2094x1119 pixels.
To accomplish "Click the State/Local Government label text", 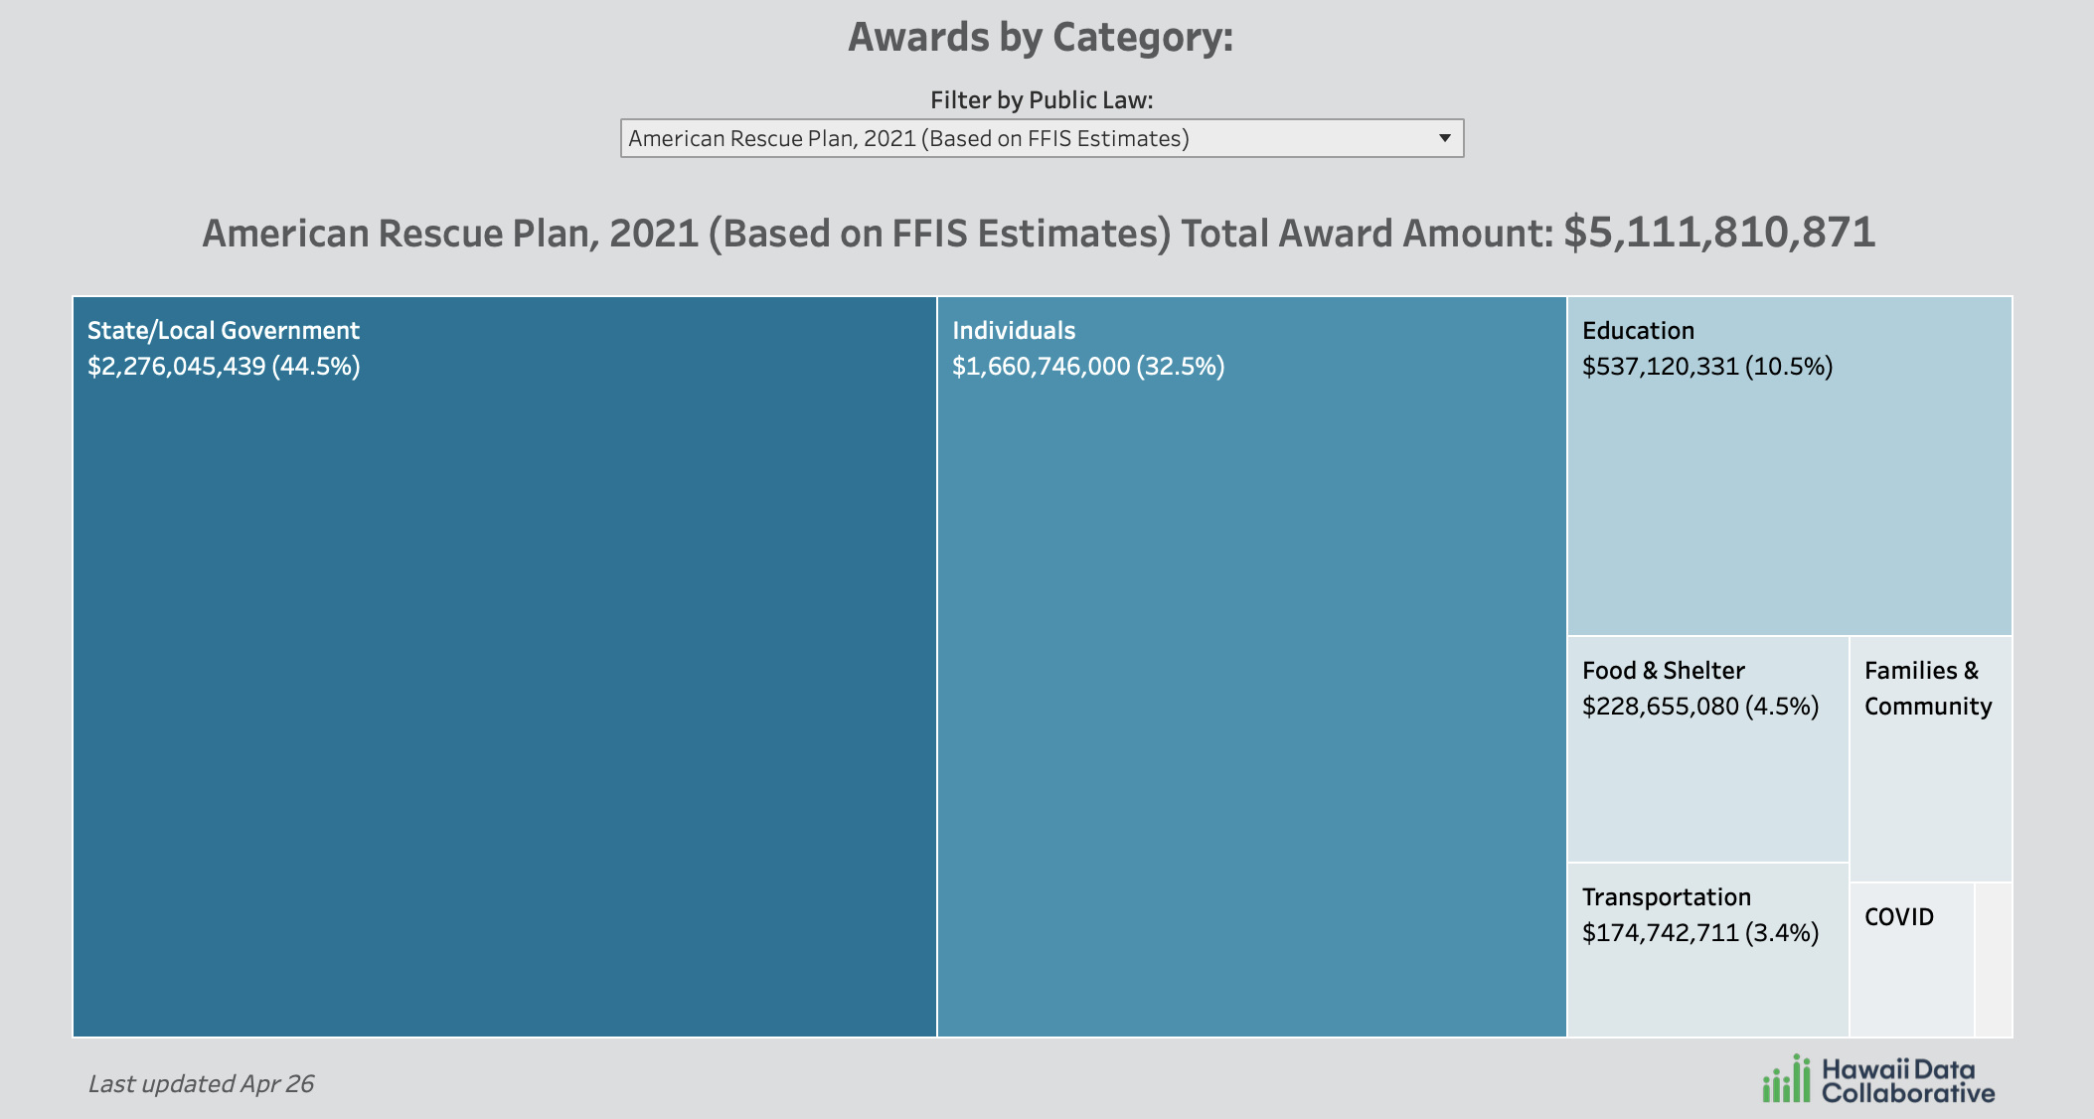I will click(x=223, y=331).
